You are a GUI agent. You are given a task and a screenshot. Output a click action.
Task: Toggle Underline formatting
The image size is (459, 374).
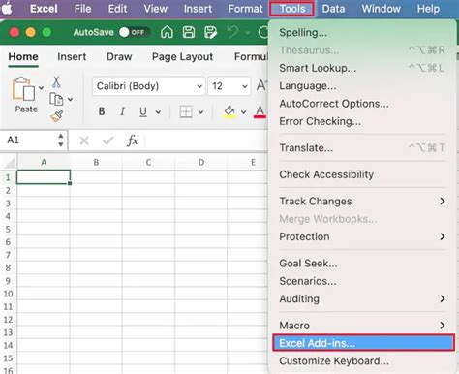click(x=143, y=111)
